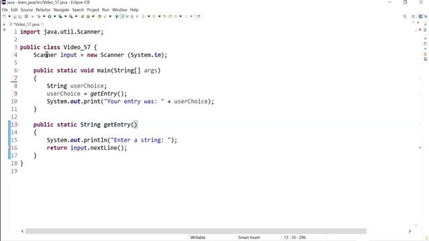429x241 pixels.
Task: Open the Help menu
Action: [x=134, y=10]
